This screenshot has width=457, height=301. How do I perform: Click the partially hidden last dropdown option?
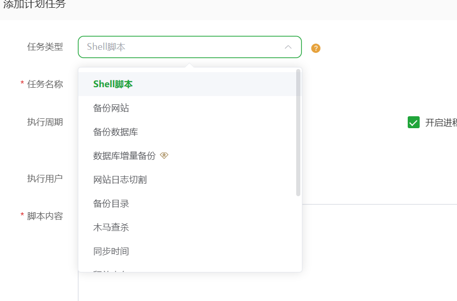tap(111, 269)
